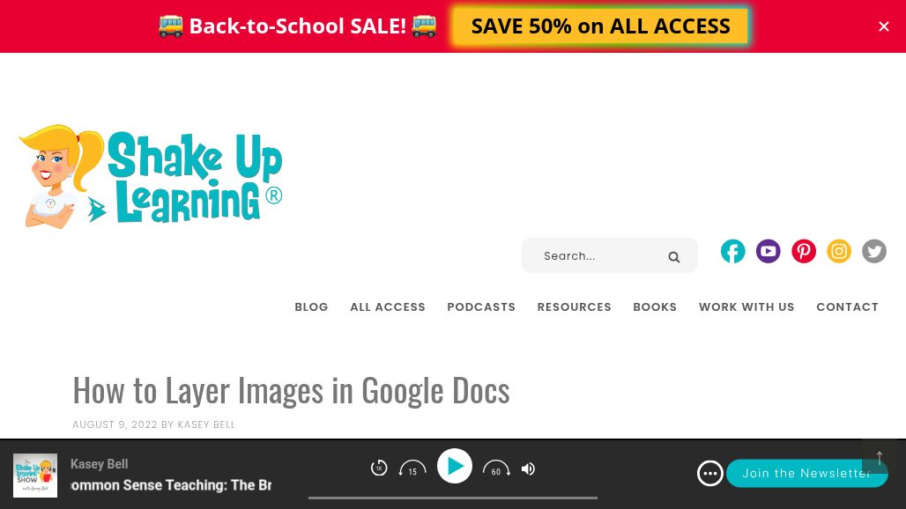Screen dimensions: 906x509
Task: Open the Pinterest social icon
Action: pos(803,251)
